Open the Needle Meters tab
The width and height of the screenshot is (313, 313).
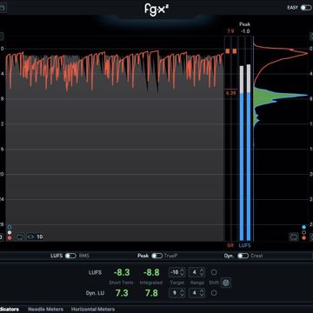pyautogui.click(x=45, y=310)
